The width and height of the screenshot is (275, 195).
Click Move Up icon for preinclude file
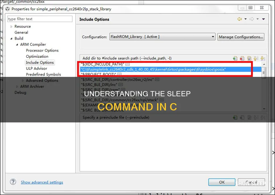coord(256,117)
